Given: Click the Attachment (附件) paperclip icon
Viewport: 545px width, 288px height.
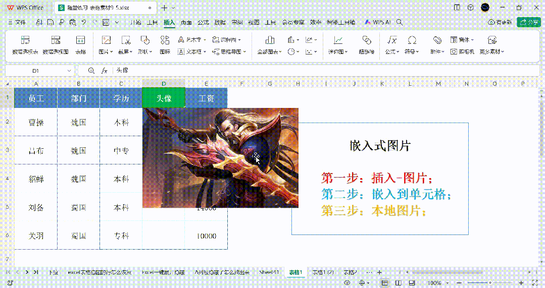Looking at the screenshot, I should [x=437, y=40].
